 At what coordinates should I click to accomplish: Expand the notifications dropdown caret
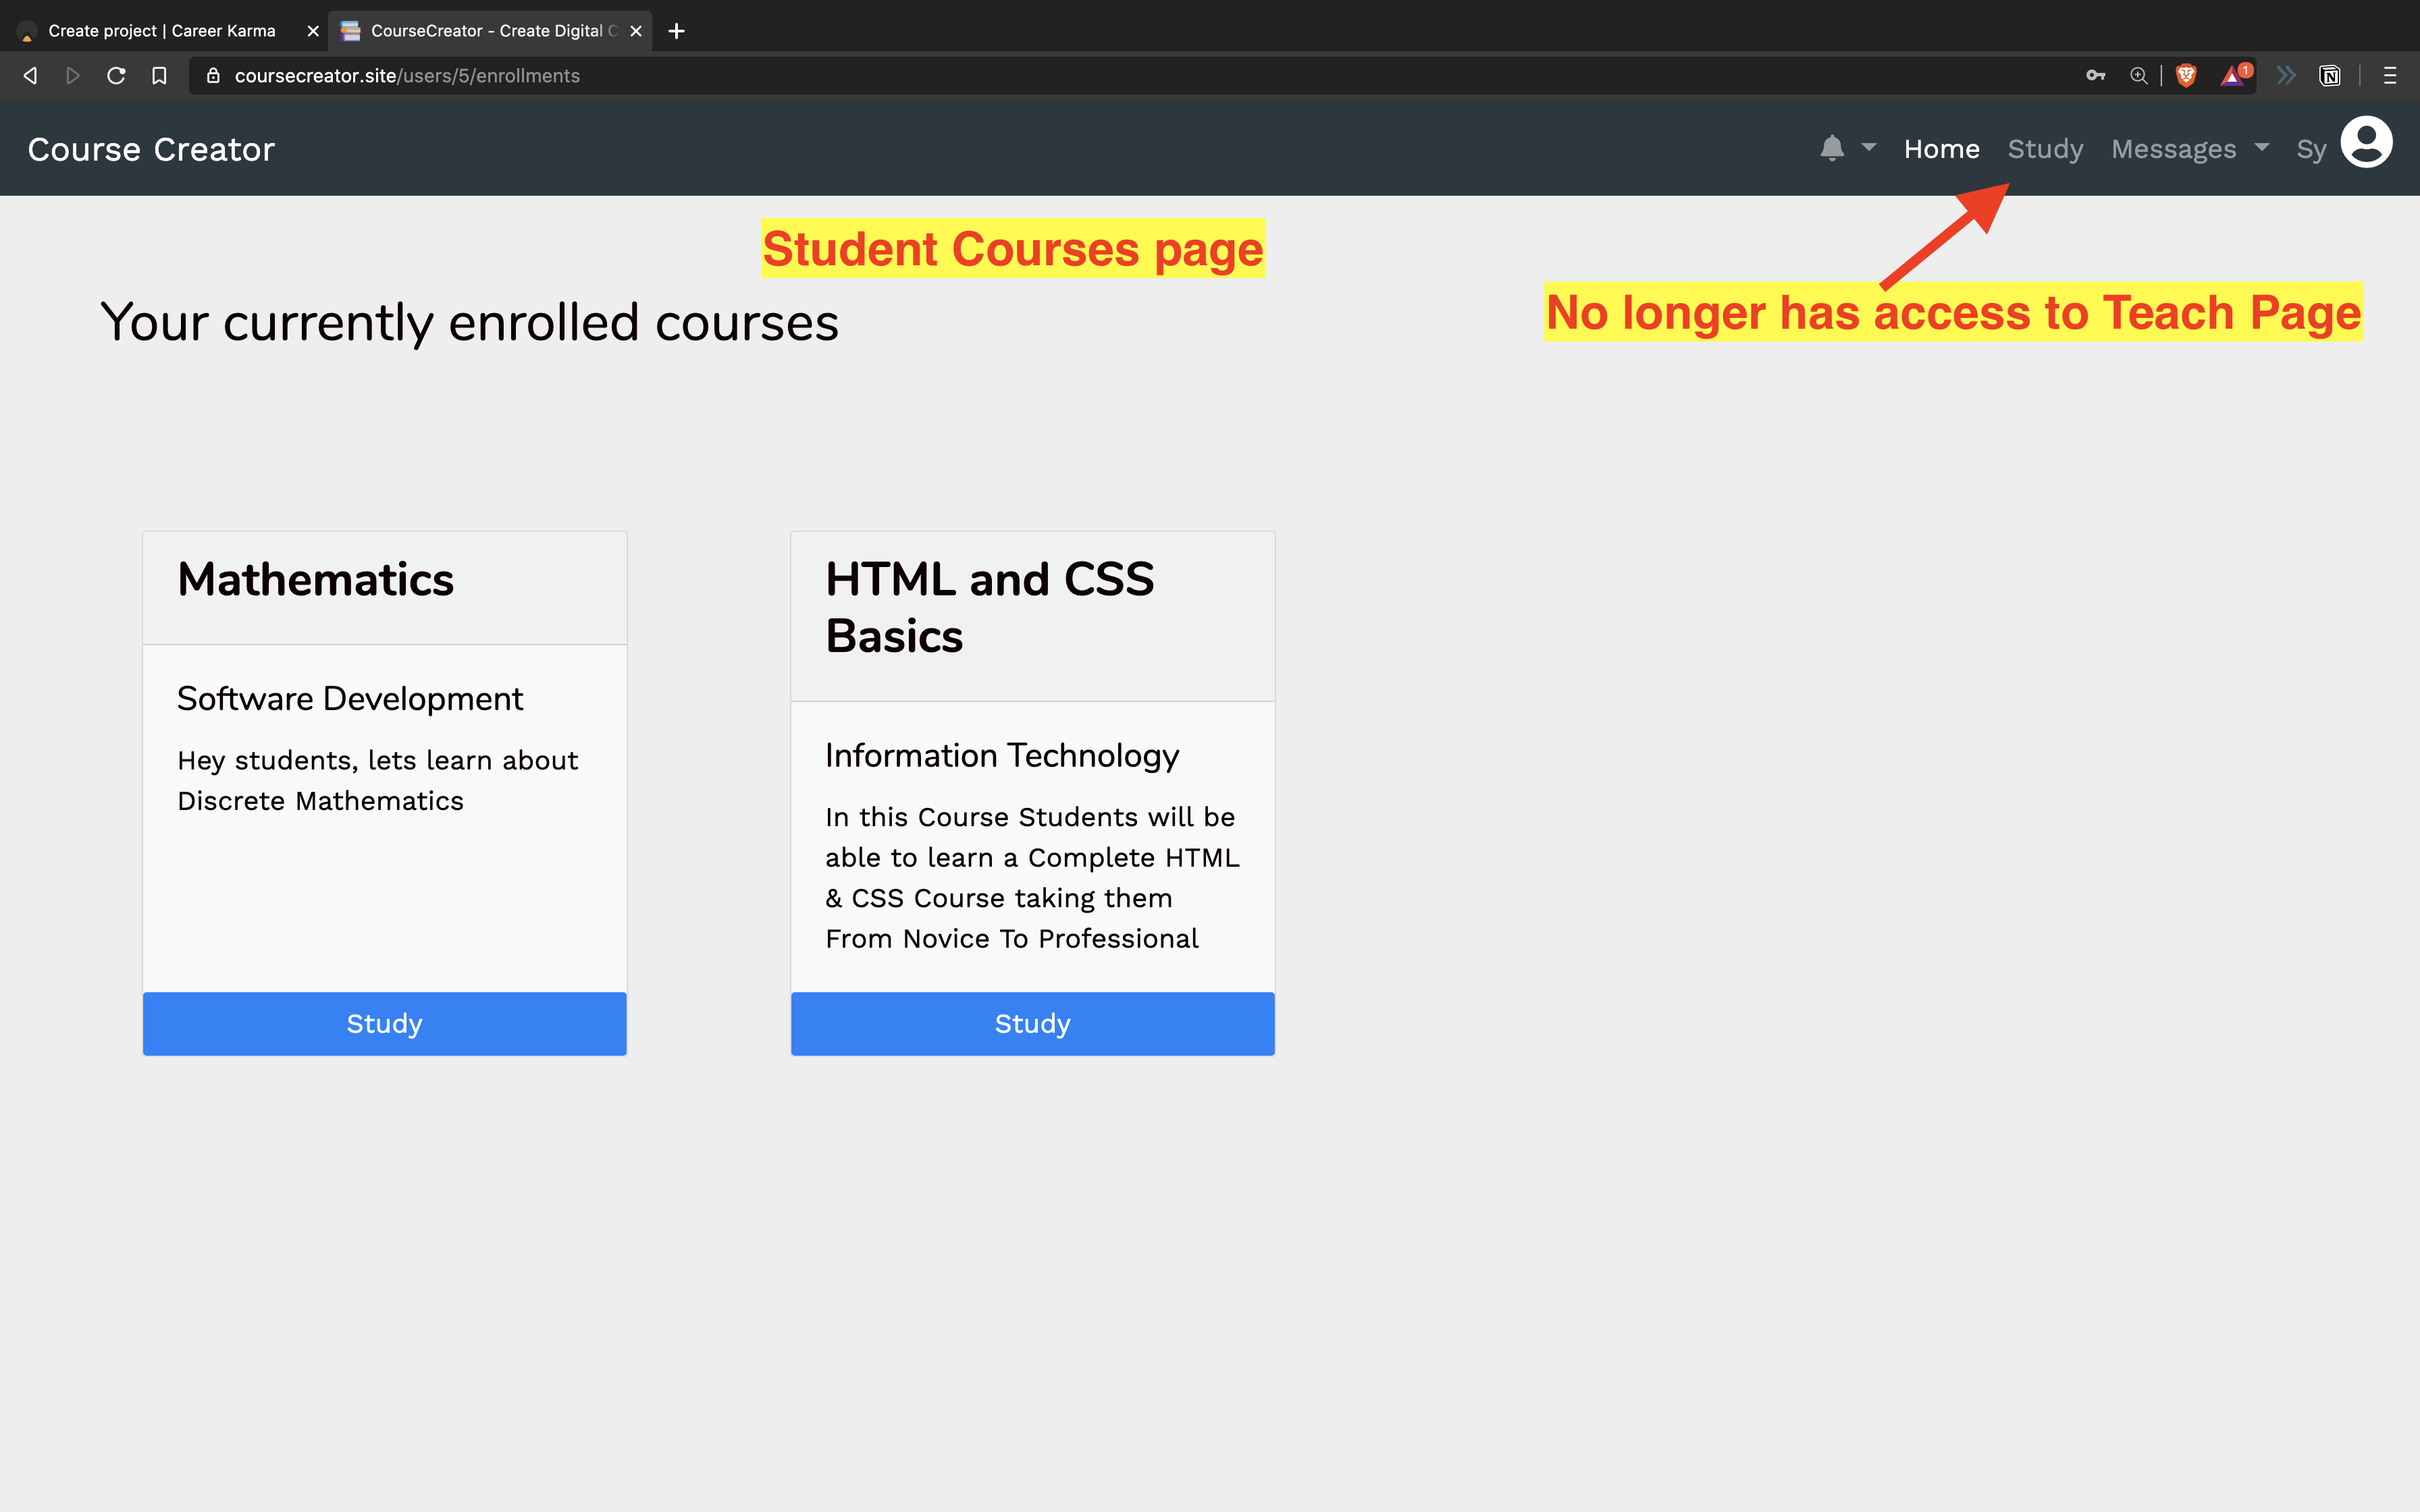tap(1868, 148)
